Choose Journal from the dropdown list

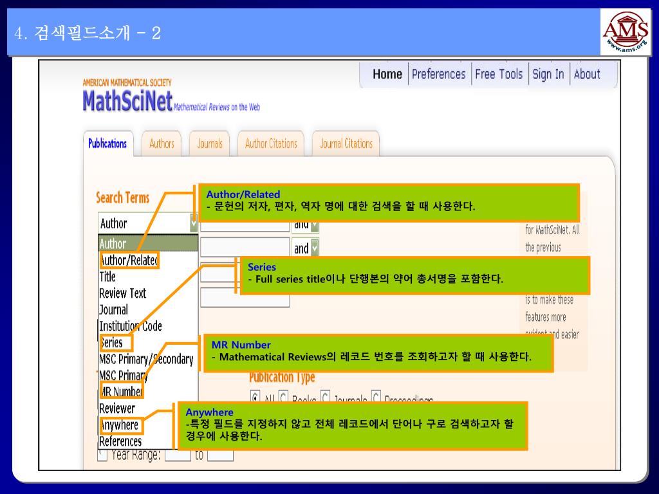pyautogui.click(x=113, y=309)
